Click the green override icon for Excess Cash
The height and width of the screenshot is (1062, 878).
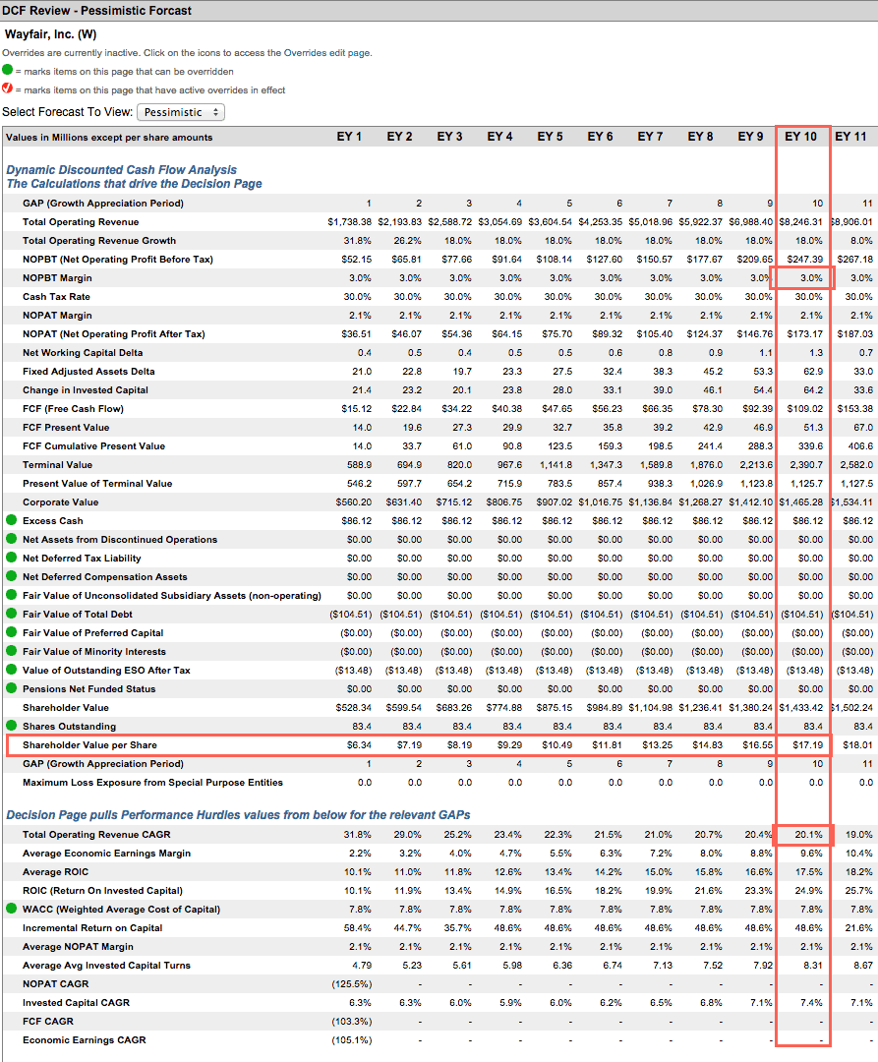[12, 520]
